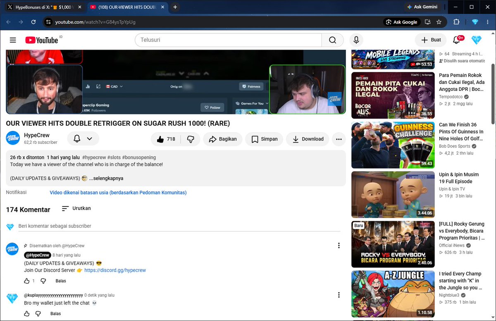
Task: Open Mobile Legends live streaming thumbnail
Action: 392,59
